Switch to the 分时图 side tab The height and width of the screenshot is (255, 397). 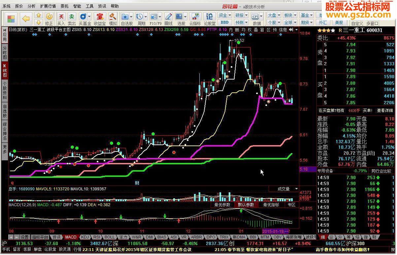tap(5, 52)
